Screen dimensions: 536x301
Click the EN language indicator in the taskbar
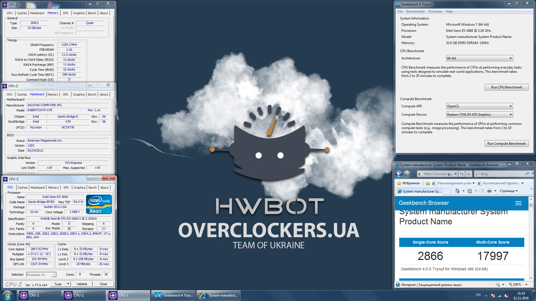[478, 295]
